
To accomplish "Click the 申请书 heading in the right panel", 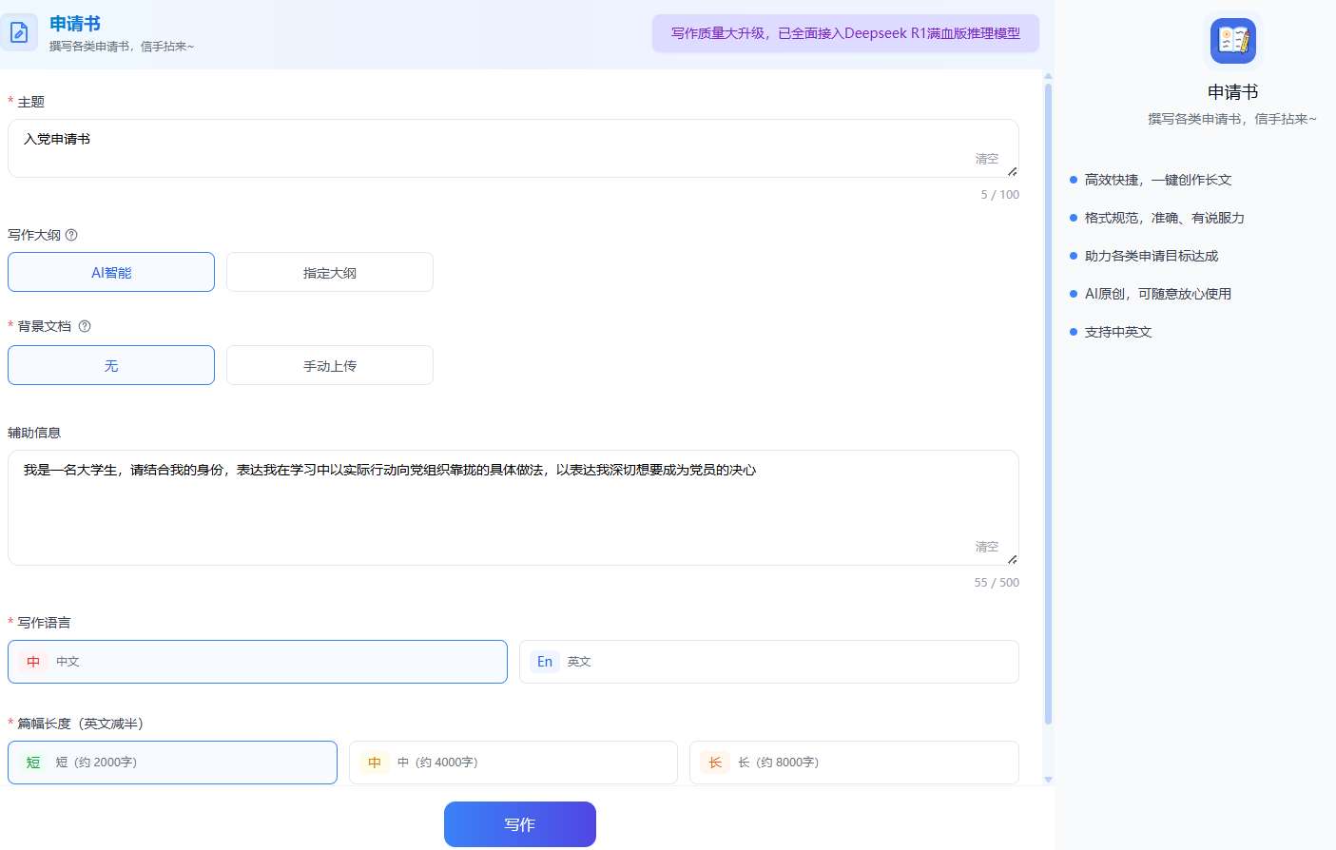I will point(1233,92).
